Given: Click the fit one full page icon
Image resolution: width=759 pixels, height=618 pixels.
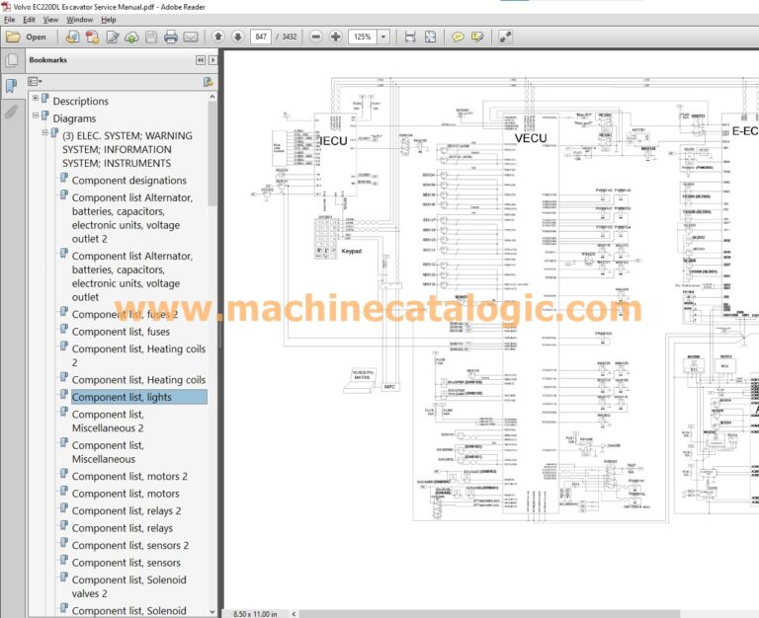Looking at the screenshot, I should [x=430, y=37].
